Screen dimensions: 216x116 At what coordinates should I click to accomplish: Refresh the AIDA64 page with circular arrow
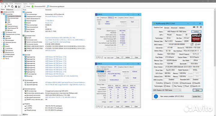tap(12, 7)
